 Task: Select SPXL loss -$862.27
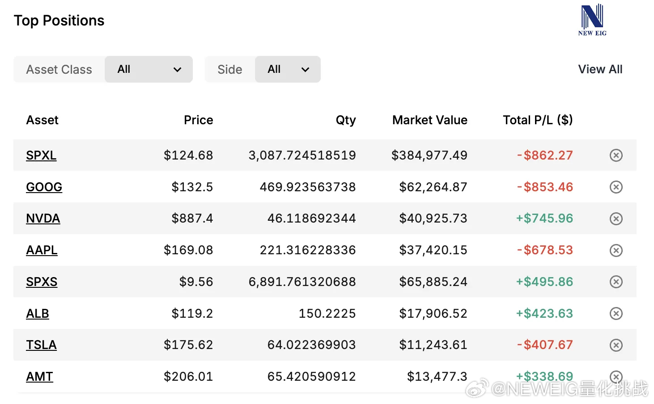click(545, 155)
